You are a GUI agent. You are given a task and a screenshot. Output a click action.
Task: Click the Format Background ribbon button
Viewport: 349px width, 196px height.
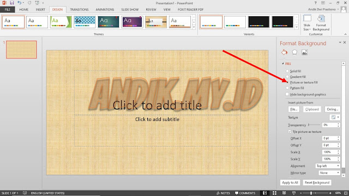[321, 23]
